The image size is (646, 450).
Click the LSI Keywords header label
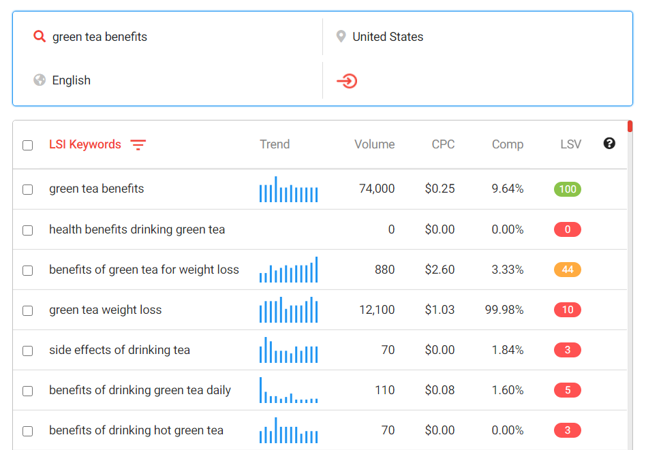pyautogui.click(x=85, y=144)
